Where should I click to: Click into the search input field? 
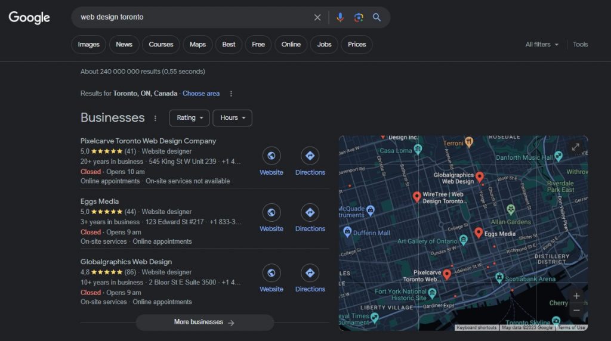coord(191,17)
